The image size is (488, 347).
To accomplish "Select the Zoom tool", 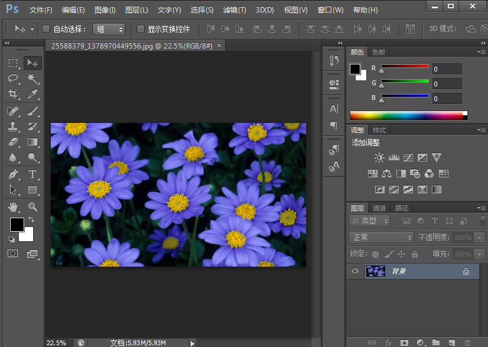I will coord(32,206).
